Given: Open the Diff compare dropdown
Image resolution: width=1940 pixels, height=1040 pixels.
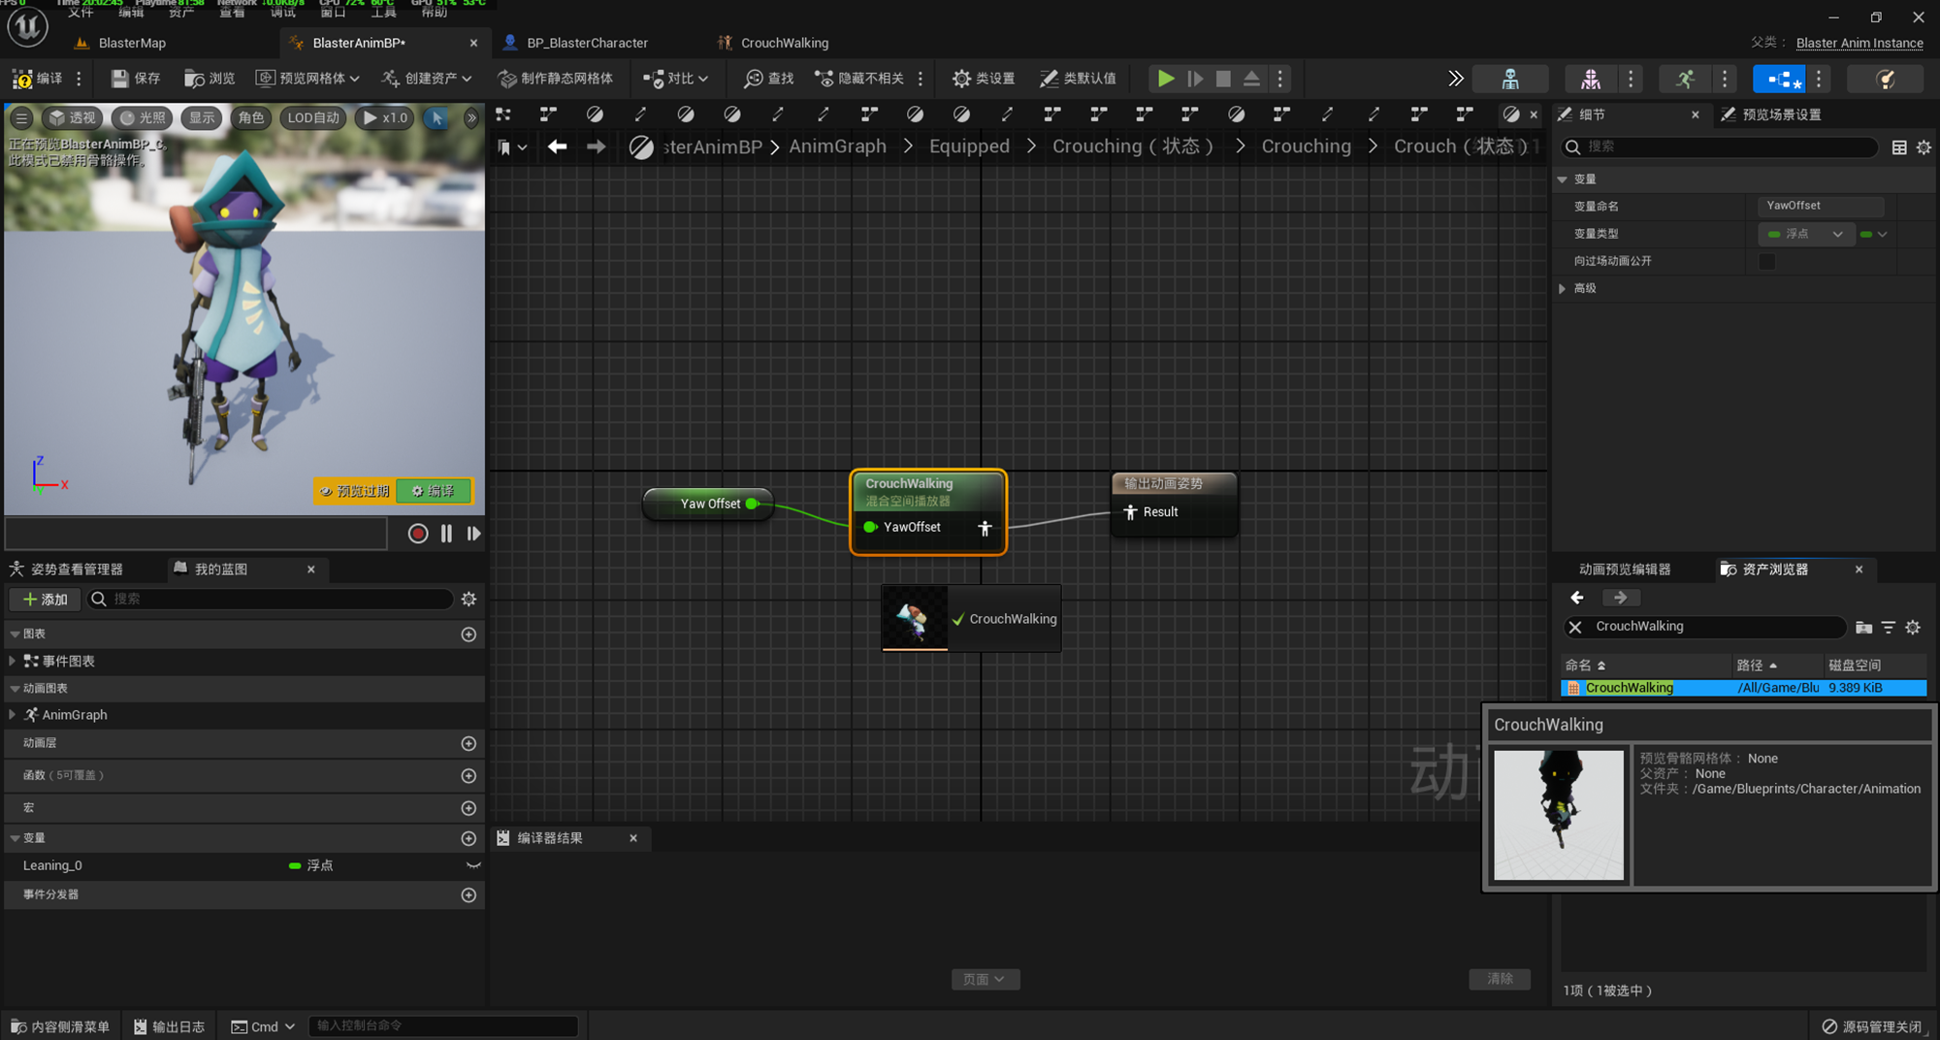Looking at the screenshot, I should coord(676,79).
